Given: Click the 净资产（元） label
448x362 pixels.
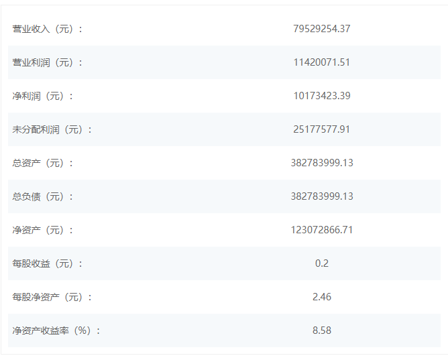Looking at the screenshot, I should click(43, 230).
